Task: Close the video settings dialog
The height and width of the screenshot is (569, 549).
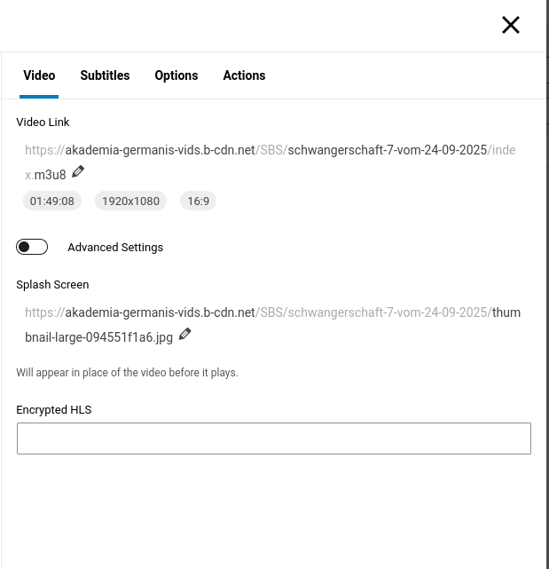Action: click(510, 25)
